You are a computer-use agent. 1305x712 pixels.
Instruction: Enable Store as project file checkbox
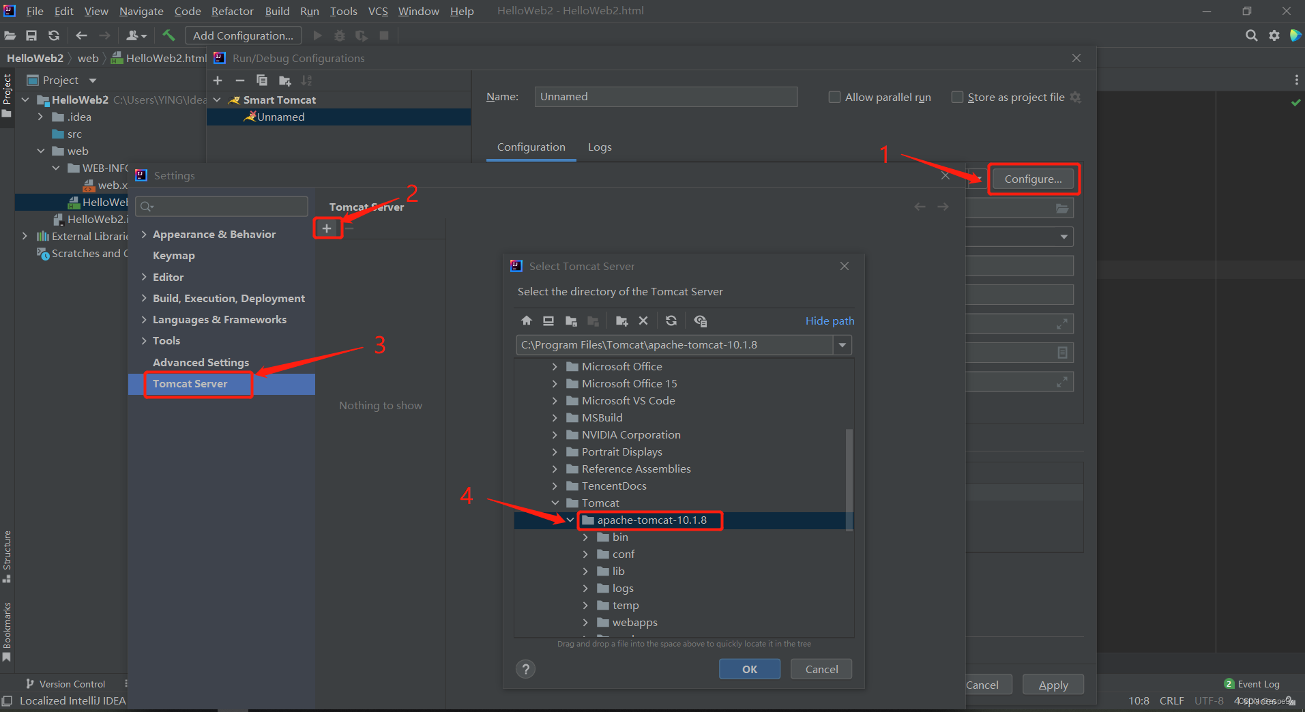(957, 97)
